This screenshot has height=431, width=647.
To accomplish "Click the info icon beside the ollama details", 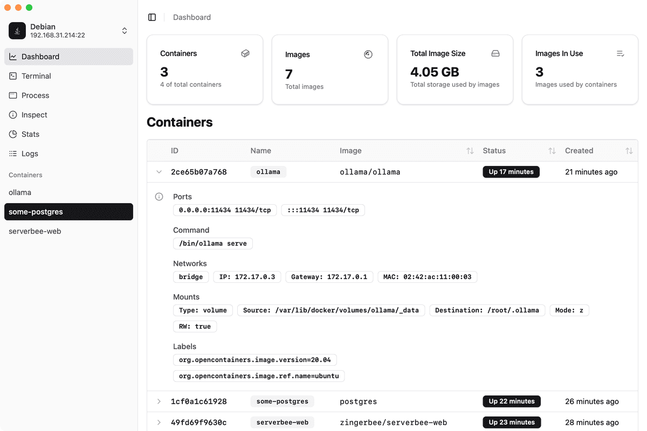I will pos(159,197).
